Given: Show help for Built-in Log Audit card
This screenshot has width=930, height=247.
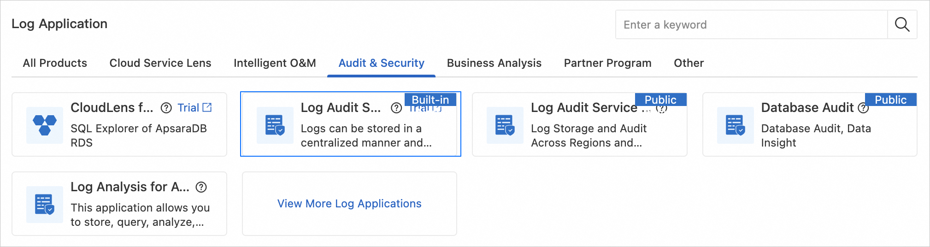Looking at the screenshot, I should click(x=396, y=108).
